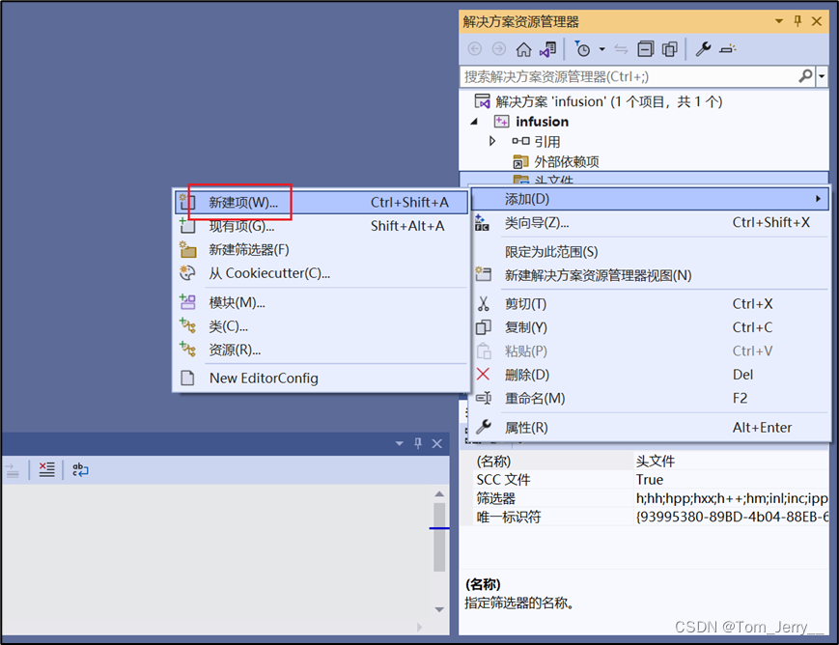Click the Cookiecutter icon
The image size is (839, 645).
click(x=187, y=273)
